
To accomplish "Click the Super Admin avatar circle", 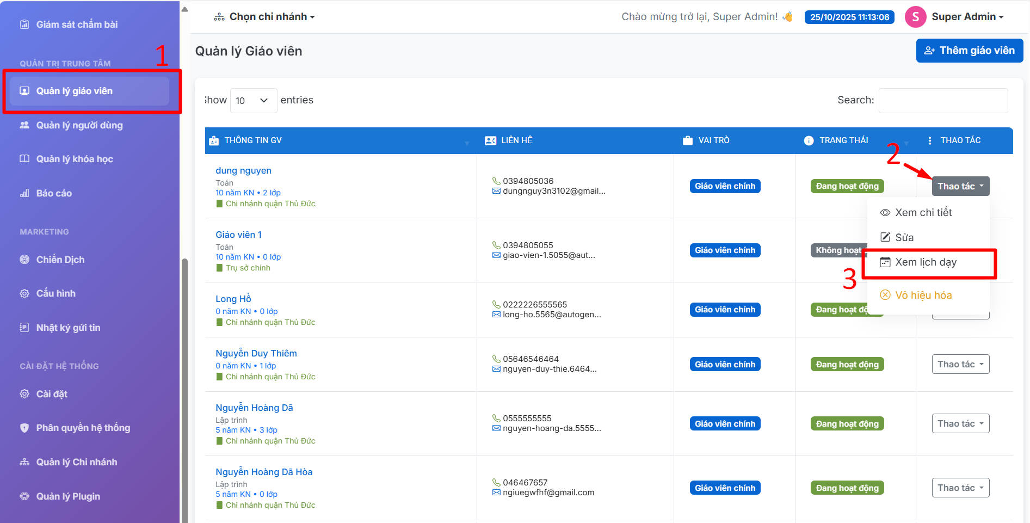I will 915,17.
